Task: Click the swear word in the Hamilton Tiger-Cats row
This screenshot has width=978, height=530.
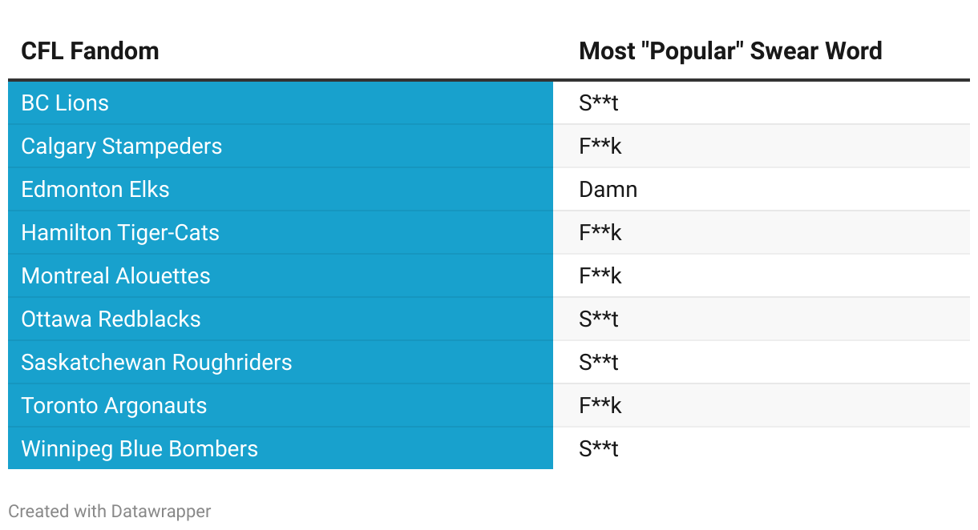Action: (600, 233)
